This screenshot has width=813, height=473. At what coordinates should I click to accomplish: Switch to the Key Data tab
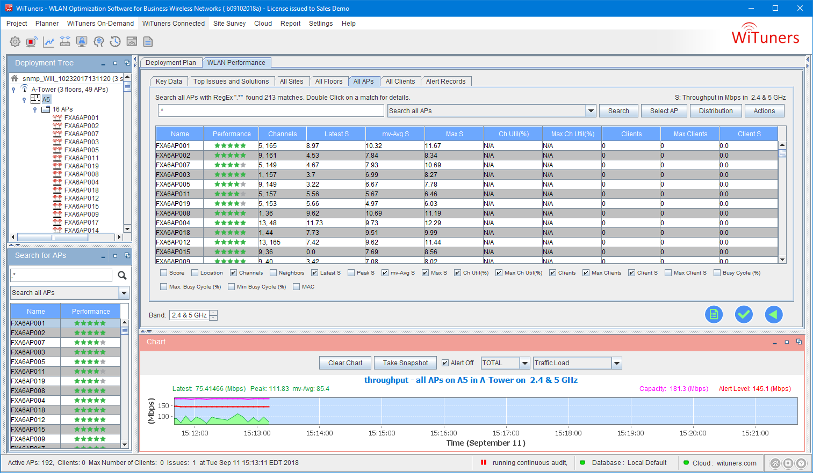[169, 82]
